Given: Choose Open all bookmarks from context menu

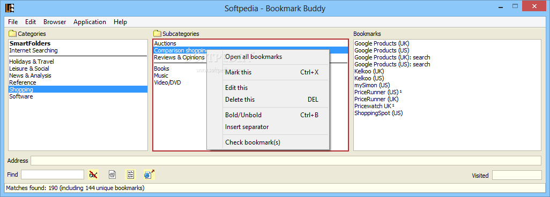Looking at the screenshot, I should point(268,57).
